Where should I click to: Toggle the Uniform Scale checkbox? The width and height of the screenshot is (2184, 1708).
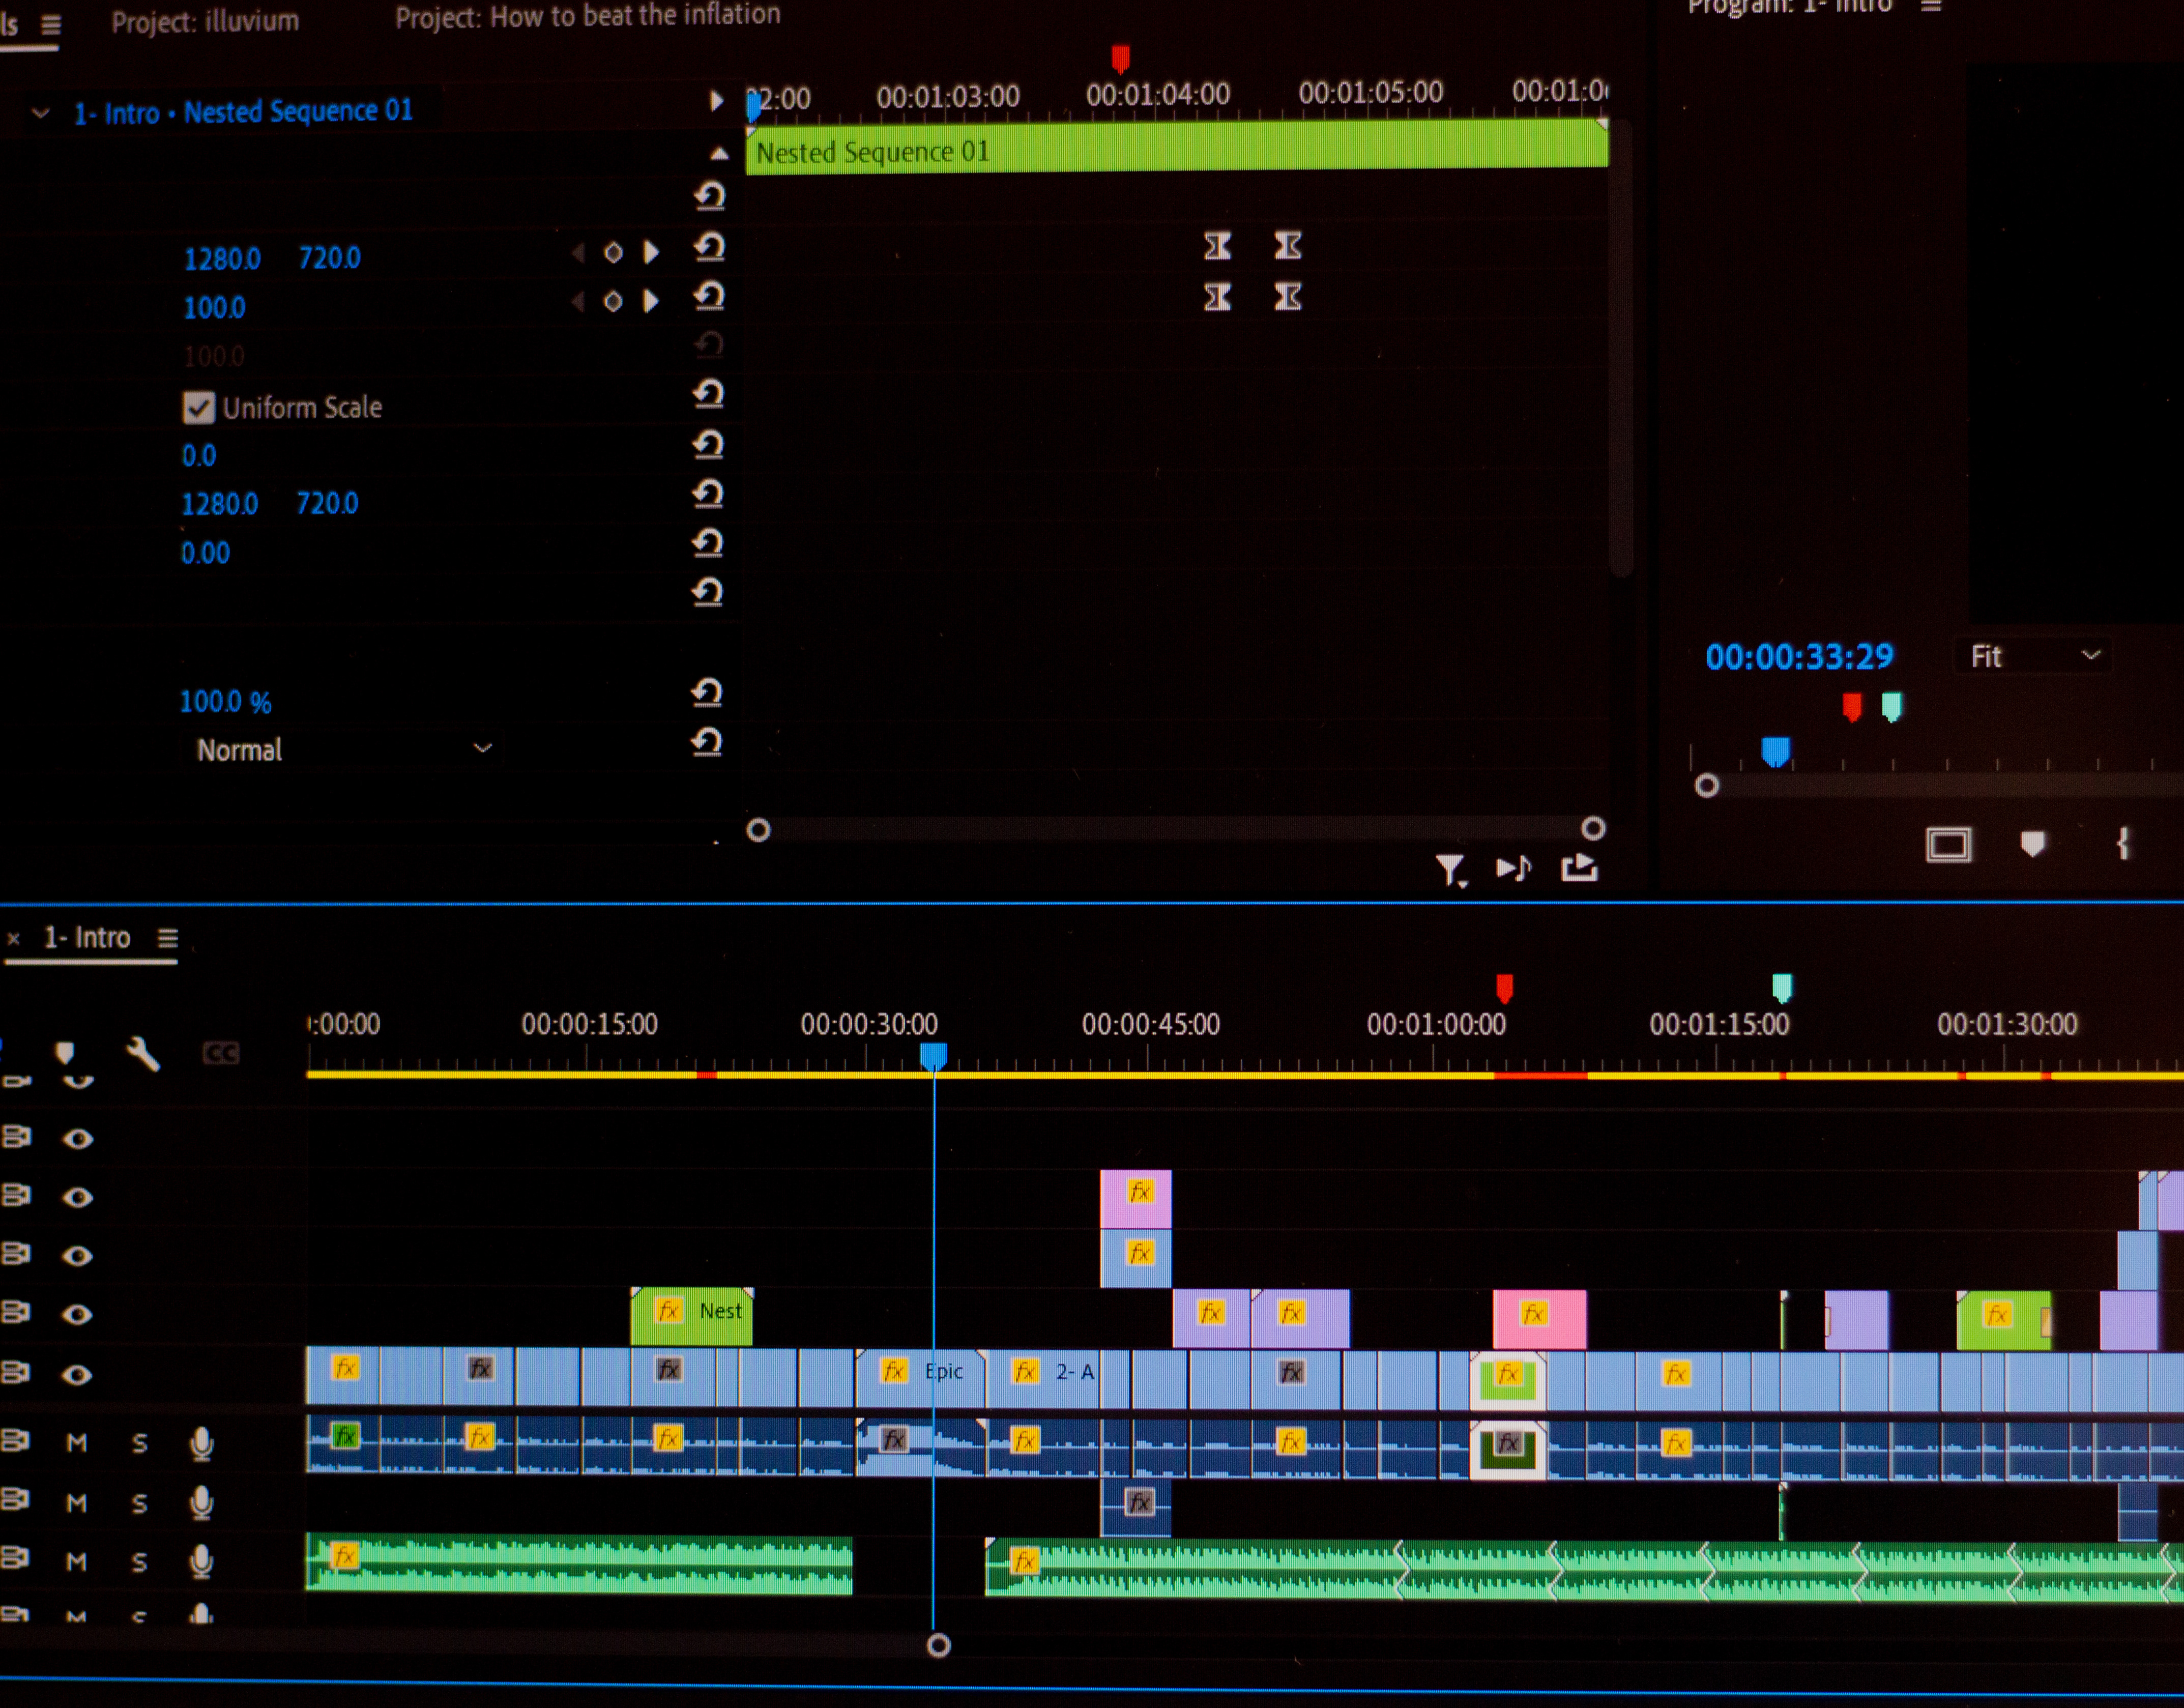[198, 407]
